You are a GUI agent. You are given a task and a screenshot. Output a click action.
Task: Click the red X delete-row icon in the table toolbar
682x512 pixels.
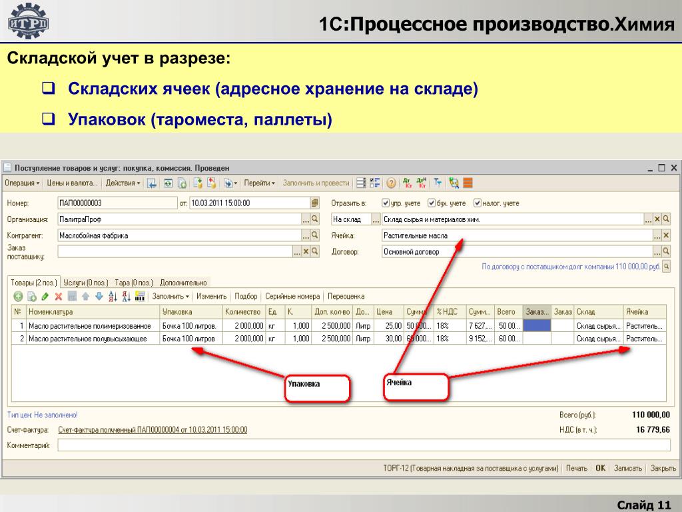click(59, 297)
